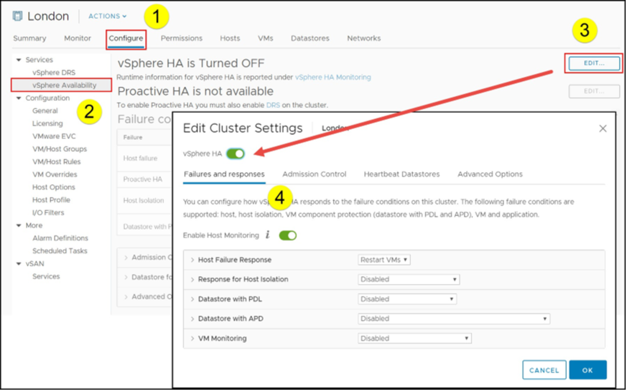Open the Actions dropdown menu
Screen dimensions: 626x390
pyautogui.click(x=107, y=16)
